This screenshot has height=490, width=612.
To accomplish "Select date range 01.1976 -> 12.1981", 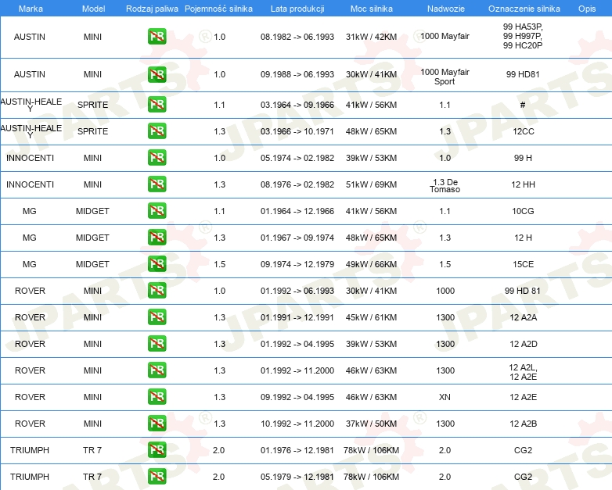I will pyautogui.click(x=297, y=450).
